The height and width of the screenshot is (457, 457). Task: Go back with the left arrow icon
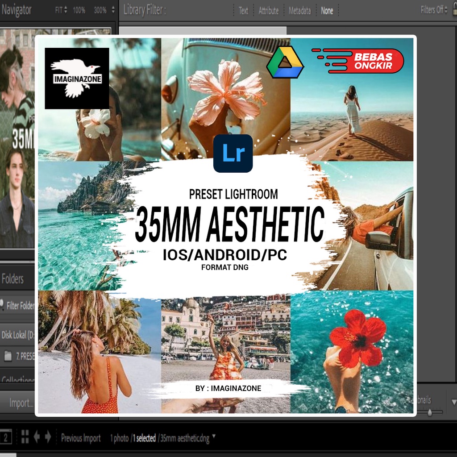click(37, 437)
